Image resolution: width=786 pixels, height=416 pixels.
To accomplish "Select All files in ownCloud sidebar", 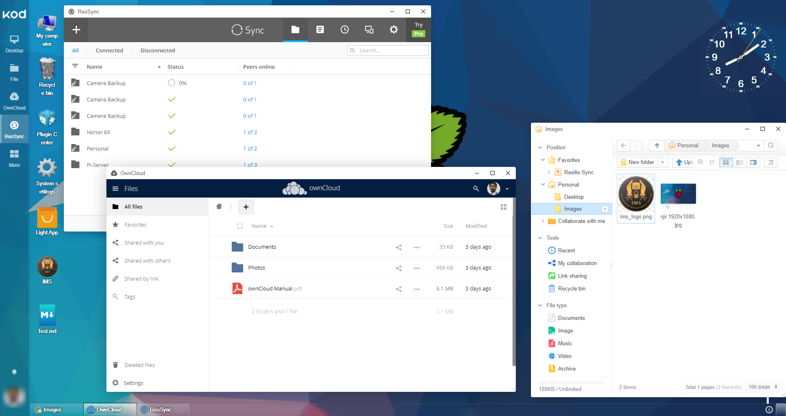I will pyautogui.click(x=157, y=207).
